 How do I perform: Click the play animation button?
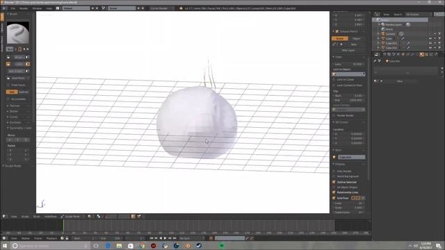point(165,238)
